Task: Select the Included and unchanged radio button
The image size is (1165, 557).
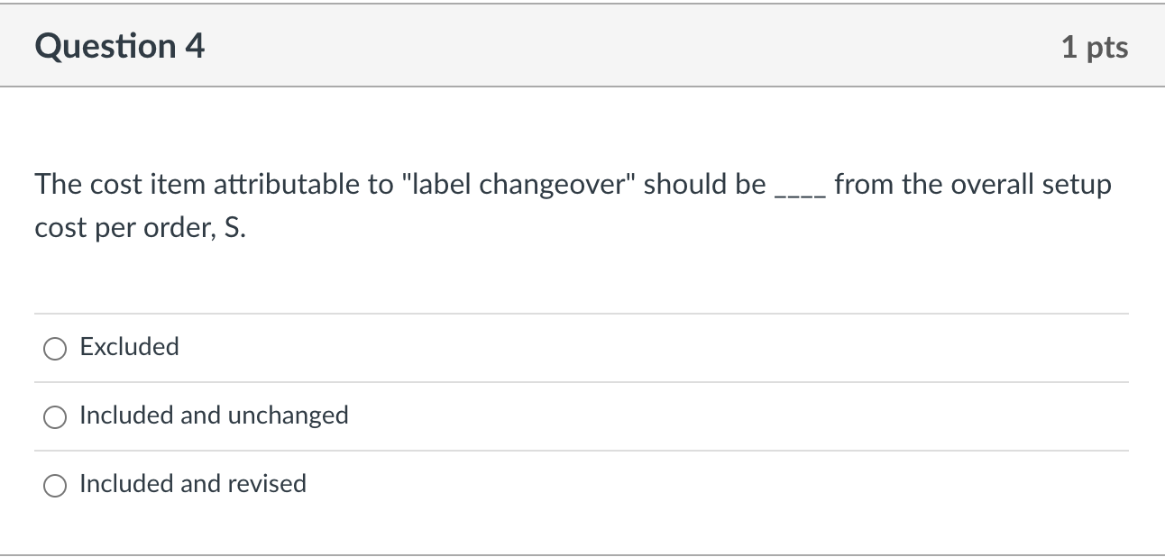Action: 55,416
